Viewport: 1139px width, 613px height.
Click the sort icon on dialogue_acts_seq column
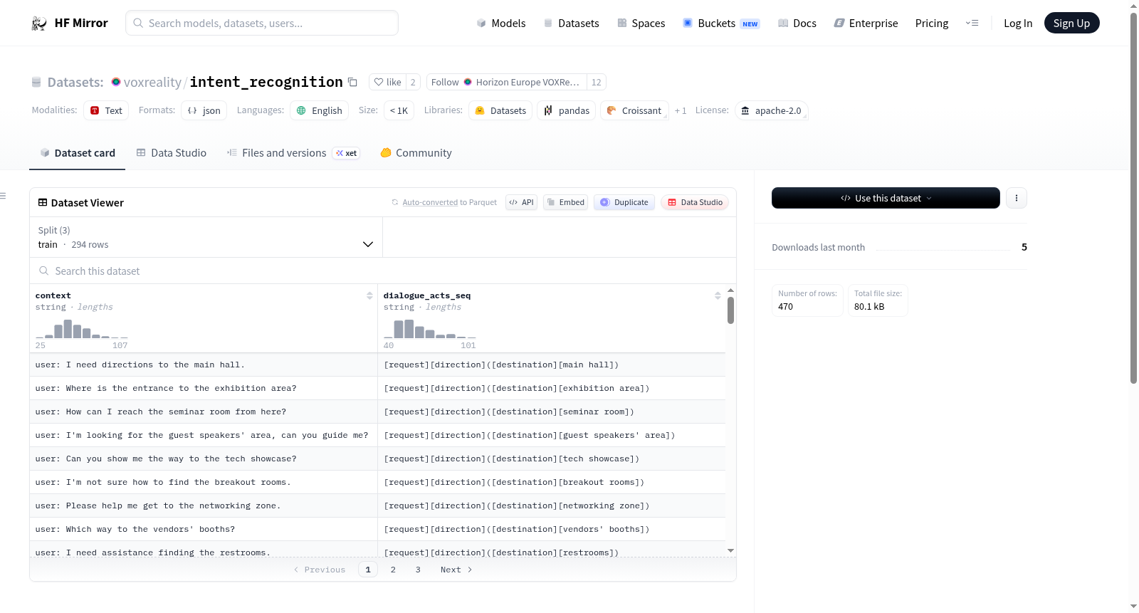point(718,295)
